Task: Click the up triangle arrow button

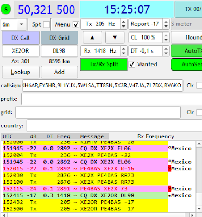Action: [x=92, y=37]
